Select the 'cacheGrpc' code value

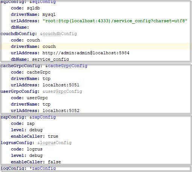tap(38, 72)
